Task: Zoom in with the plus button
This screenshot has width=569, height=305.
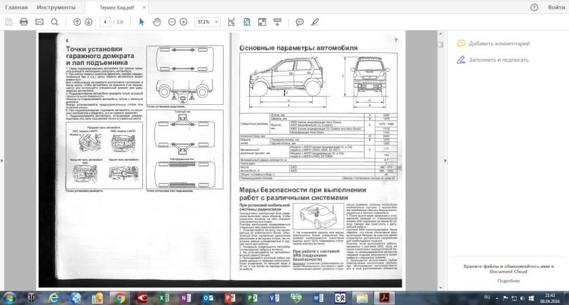Action: coord(184,22)
